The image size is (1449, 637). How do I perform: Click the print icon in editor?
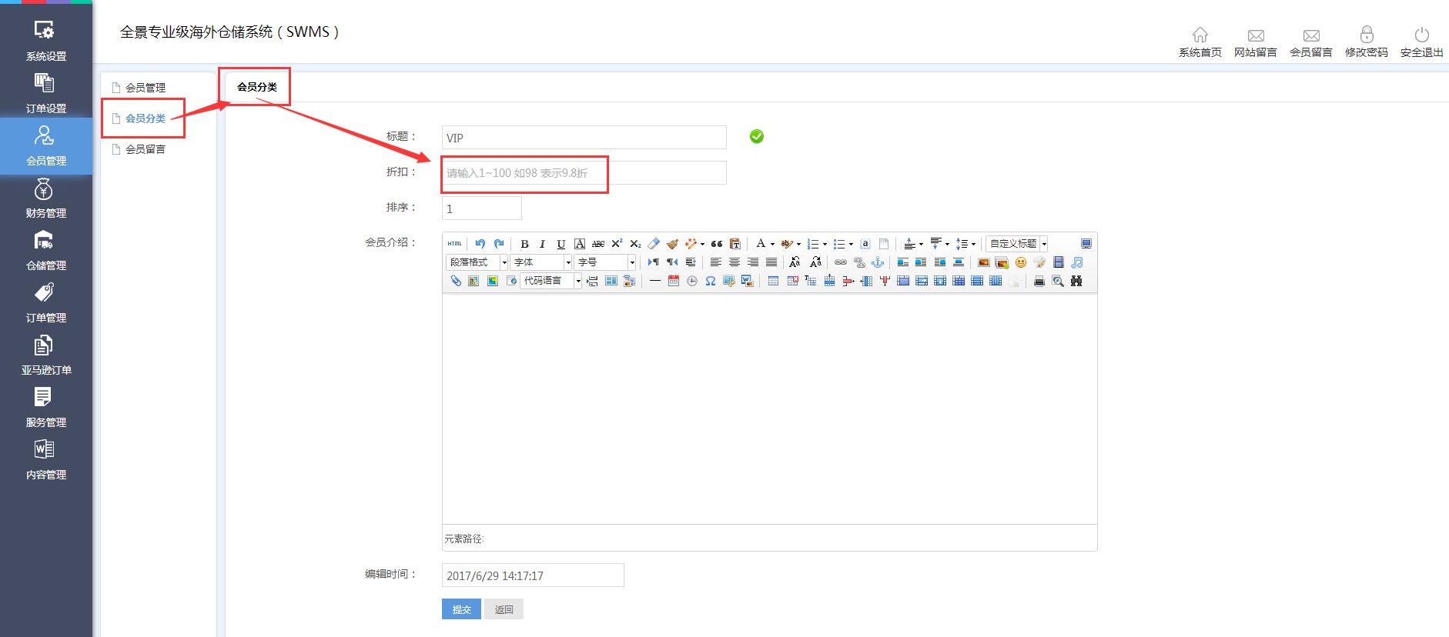click(x=1039, y=281)
